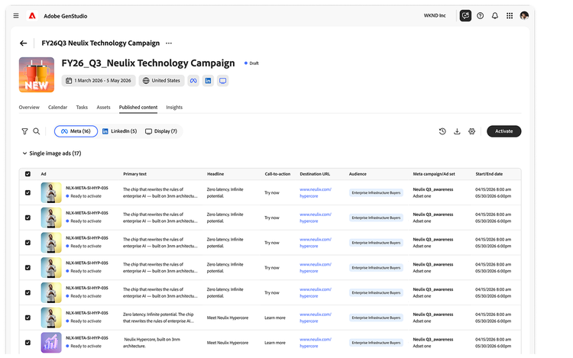Open the activity history clock icon
The height and width of the screenshot is (358, 573).
tap(442, 131)
